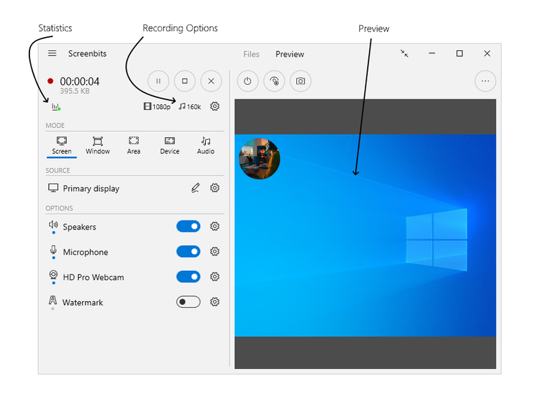Select Screen recording mode
540x420 pixels.
point(62,146)
